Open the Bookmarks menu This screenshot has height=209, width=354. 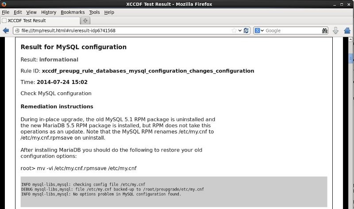point(72,12)
